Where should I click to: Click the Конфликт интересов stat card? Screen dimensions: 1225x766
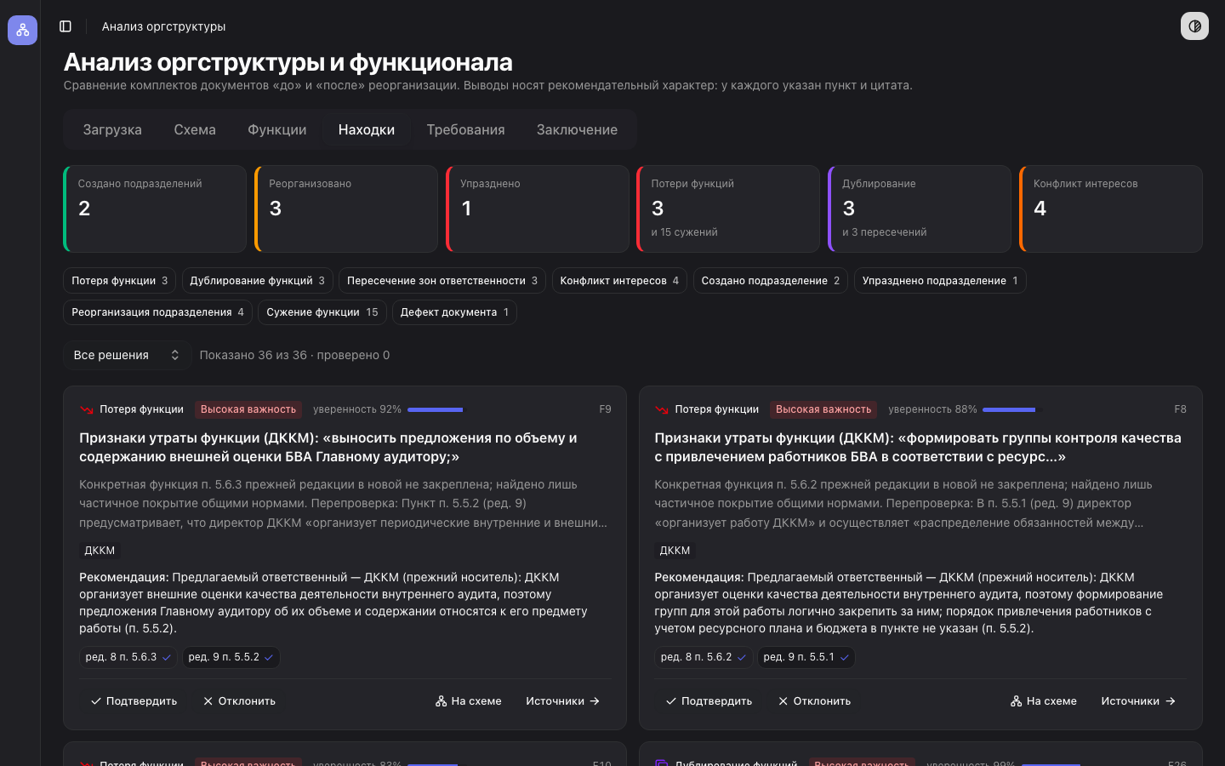(x=1111, y=209)
